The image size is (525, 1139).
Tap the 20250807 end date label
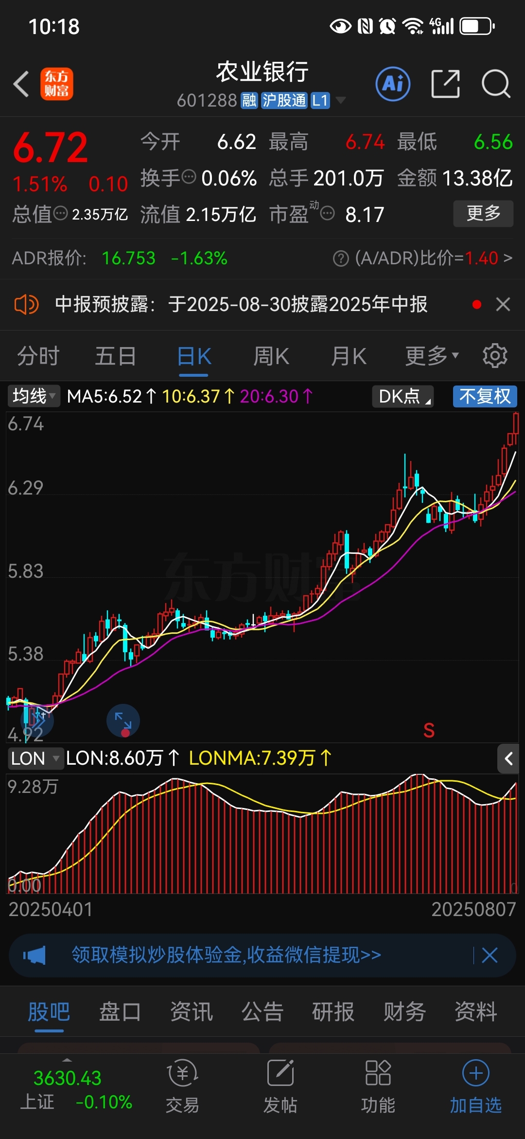pos(474,909)
